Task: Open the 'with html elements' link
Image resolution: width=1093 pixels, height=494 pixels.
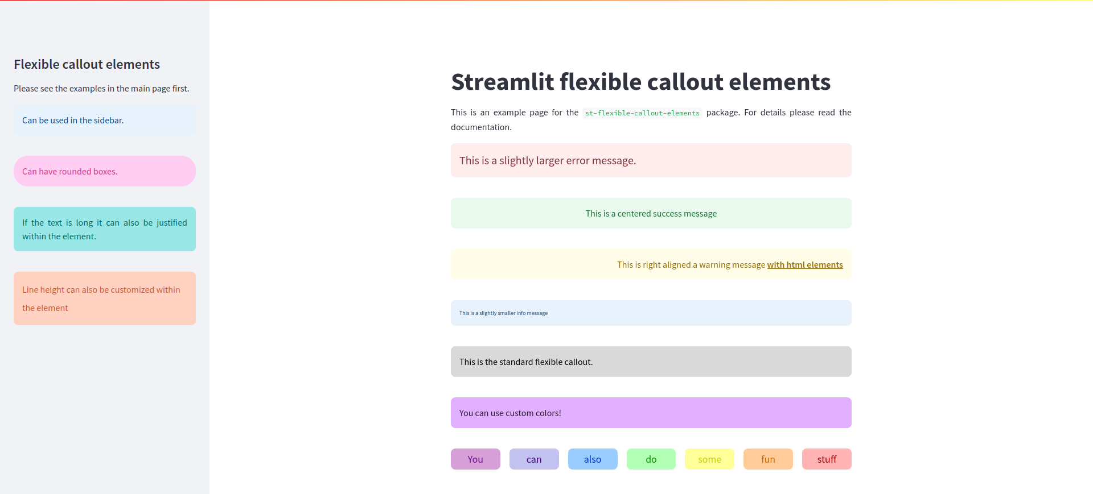Action: point(805,264)
